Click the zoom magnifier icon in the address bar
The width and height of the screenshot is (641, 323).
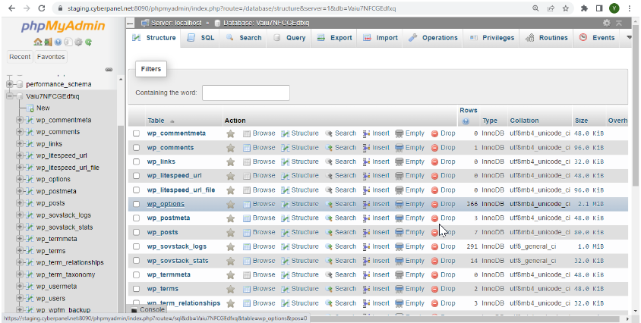pos(535,8)
